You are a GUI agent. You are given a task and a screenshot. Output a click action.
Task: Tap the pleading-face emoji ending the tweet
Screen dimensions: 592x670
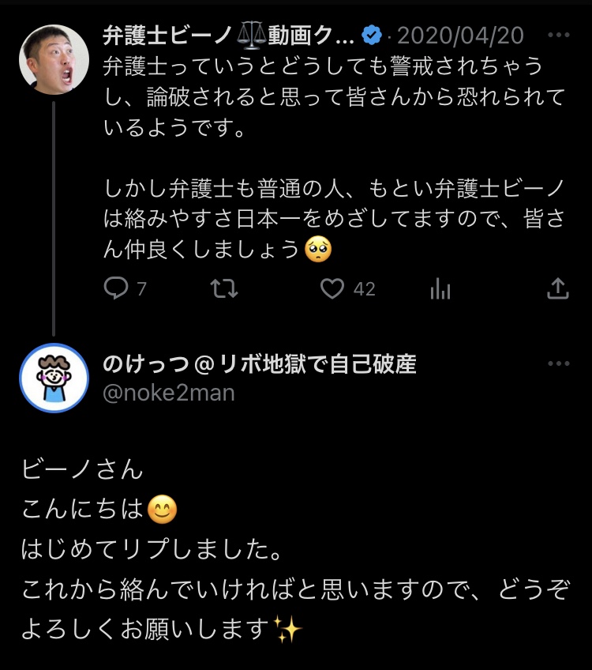point(318,250)
